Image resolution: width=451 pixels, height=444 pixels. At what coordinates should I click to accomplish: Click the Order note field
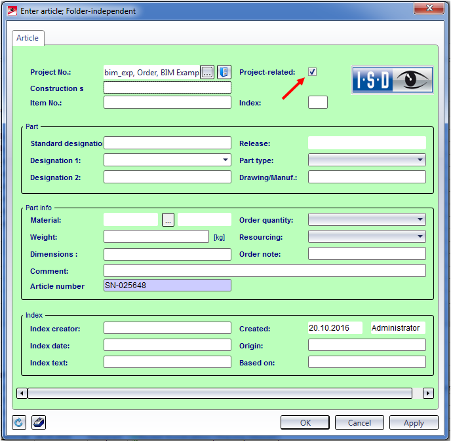367,253
